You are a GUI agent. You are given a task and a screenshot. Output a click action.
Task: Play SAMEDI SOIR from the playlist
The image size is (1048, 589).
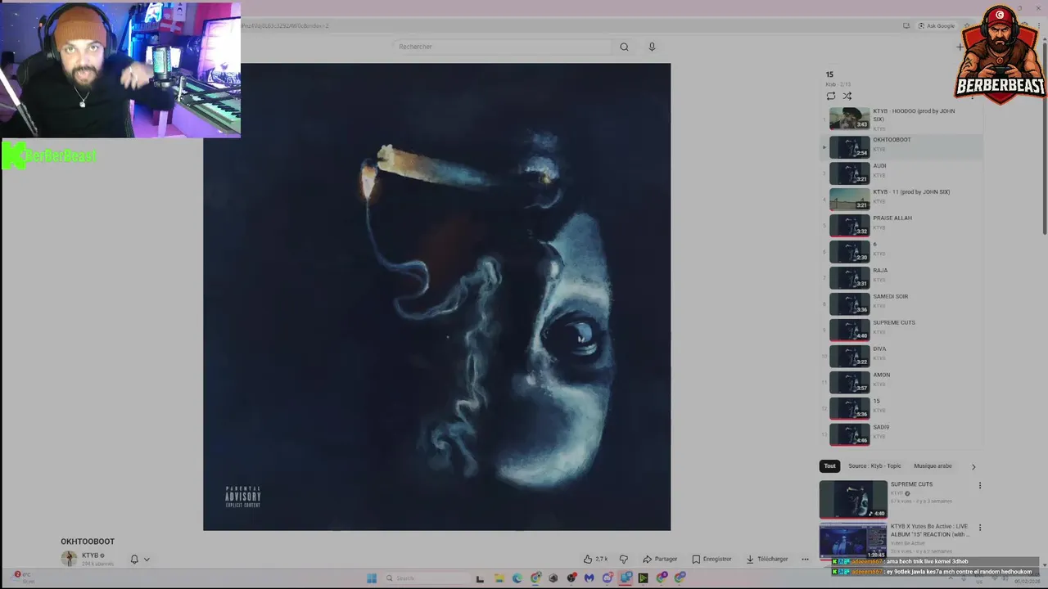(x=901, y=303)
